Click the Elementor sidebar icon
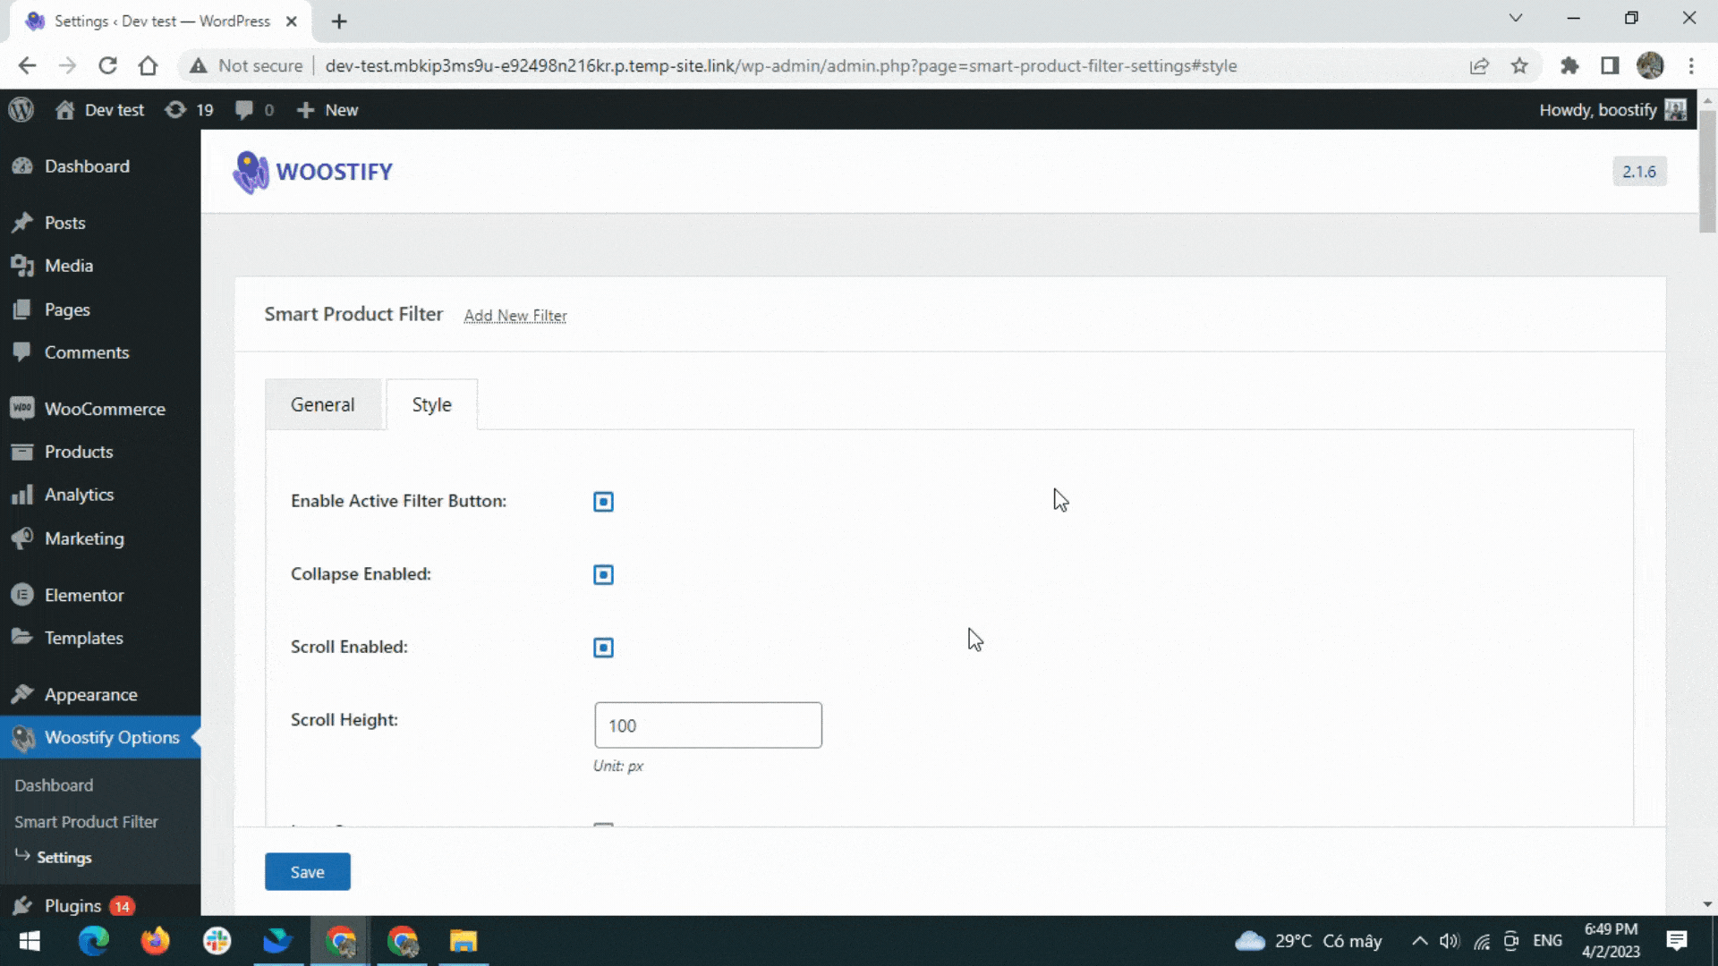Screen dimensions: 1718x966 (x=22, y=595)
